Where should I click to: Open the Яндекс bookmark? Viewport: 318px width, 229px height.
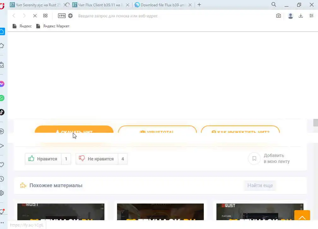pyautogui.click(x=22, y=26)
